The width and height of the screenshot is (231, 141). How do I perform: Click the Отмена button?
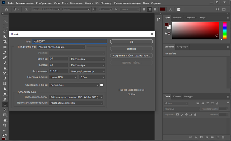(131, 49)
